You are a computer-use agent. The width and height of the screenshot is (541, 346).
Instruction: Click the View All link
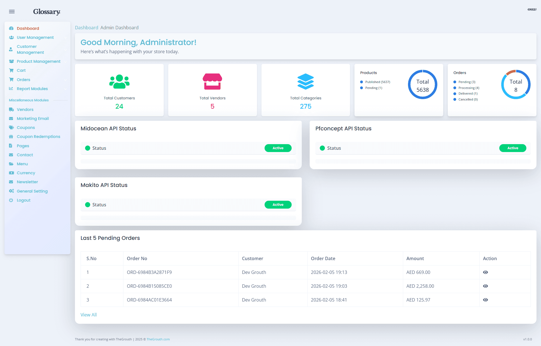tap(88, 315)
